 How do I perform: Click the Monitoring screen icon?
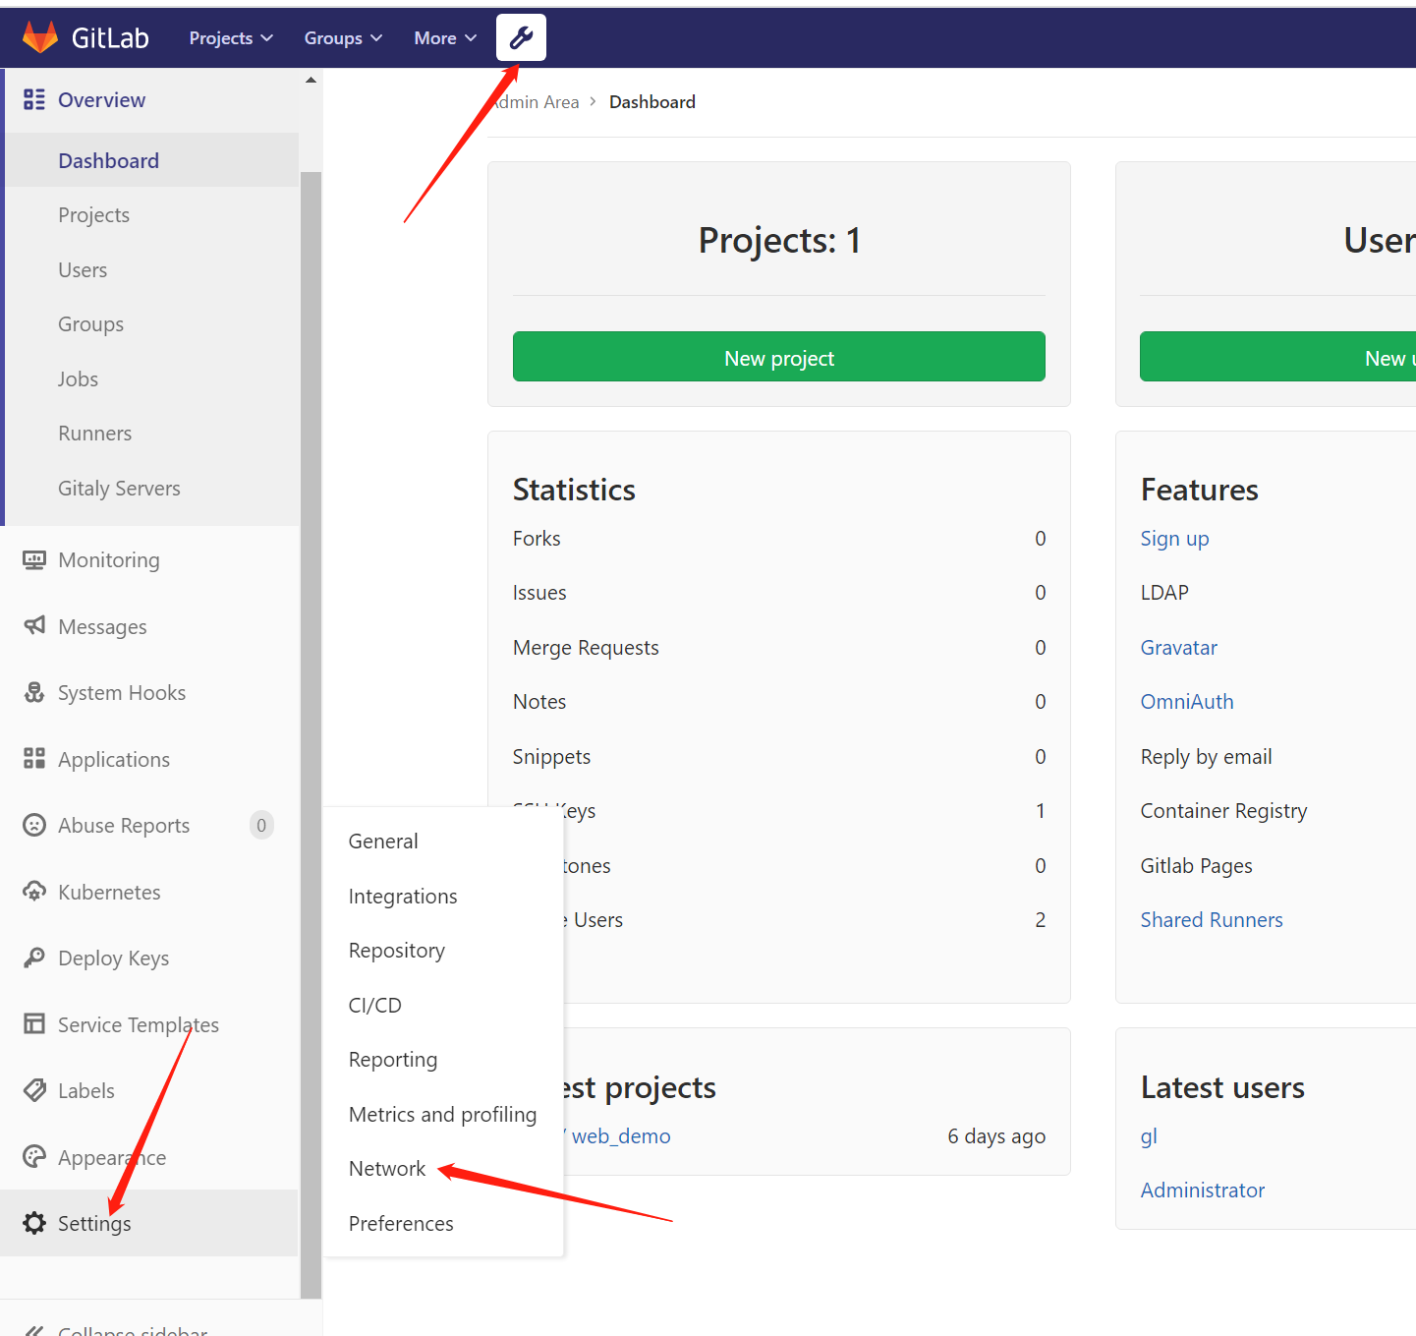[x=34, y=559]
